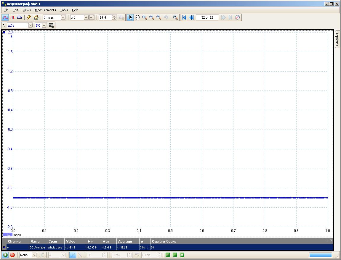Image resolution: width=341 pixels, height=260 pixels.
Task: Click the zoom-in magnifier tool
Action: [152, 17]
